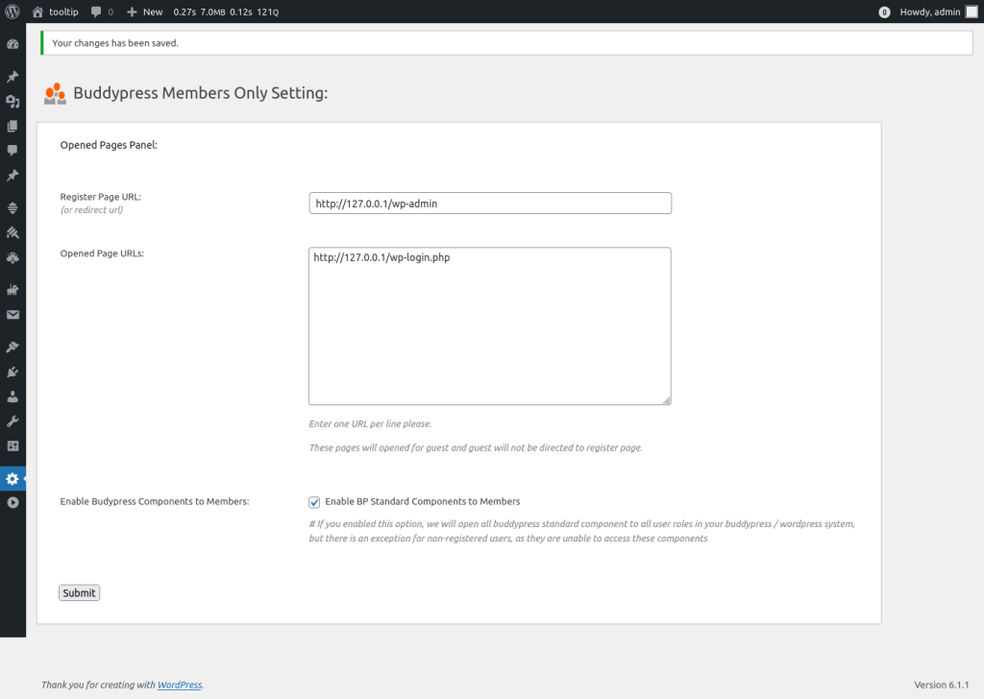Open the Users icon in the sidebar
Image resolution: width=984 pixels, height=699 pixels.
13,396
